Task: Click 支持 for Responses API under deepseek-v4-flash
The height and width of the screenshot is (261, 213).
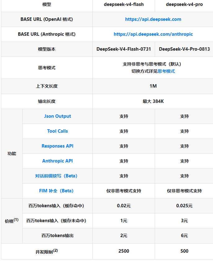Action: pos(124,146)
